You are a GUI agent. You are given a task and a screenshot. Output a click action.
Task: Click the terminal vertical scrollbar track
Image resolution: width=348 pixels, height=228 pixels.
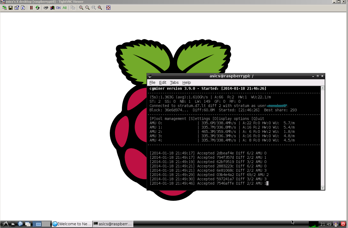pos(322,138)
